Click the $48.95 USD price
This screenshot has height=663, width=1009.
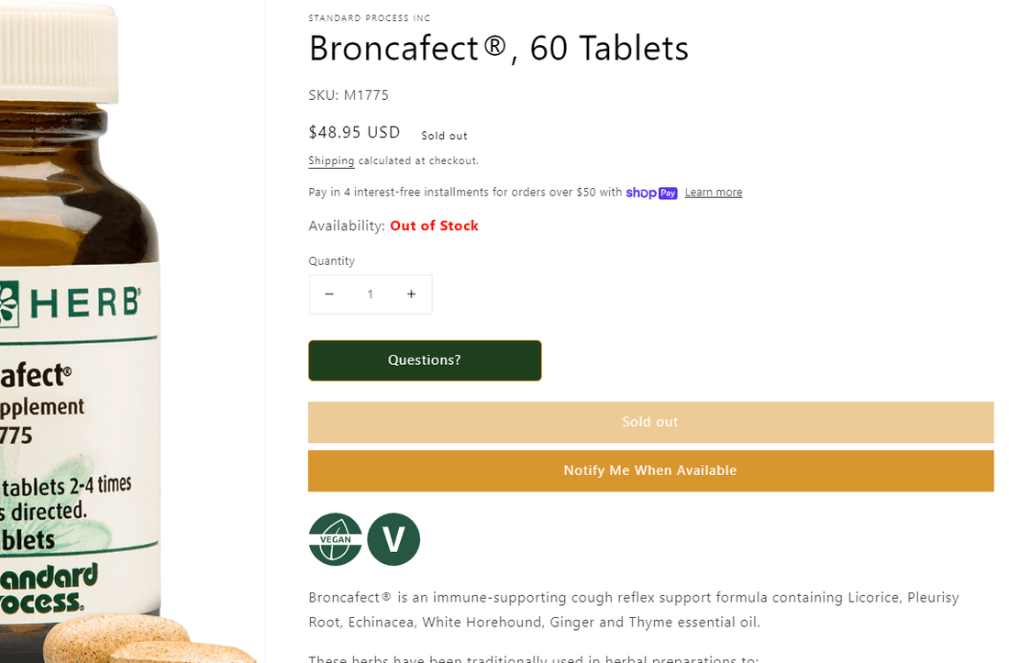pyautogui.click(x=354, y=132)
